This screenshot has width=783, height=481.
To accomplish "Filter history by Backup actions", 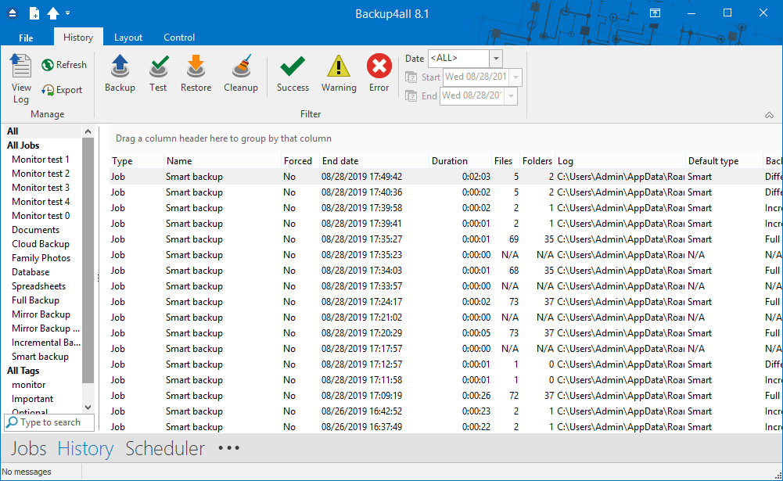I will pyautogui.click(x=120, y=74).
